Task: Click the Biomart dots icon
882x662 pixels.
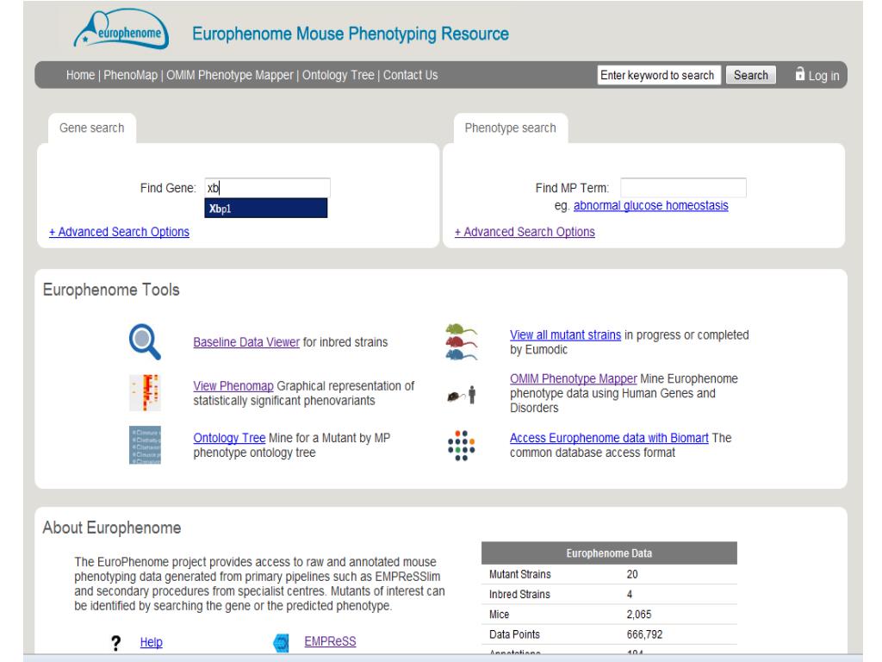Action: coord(462,446)
